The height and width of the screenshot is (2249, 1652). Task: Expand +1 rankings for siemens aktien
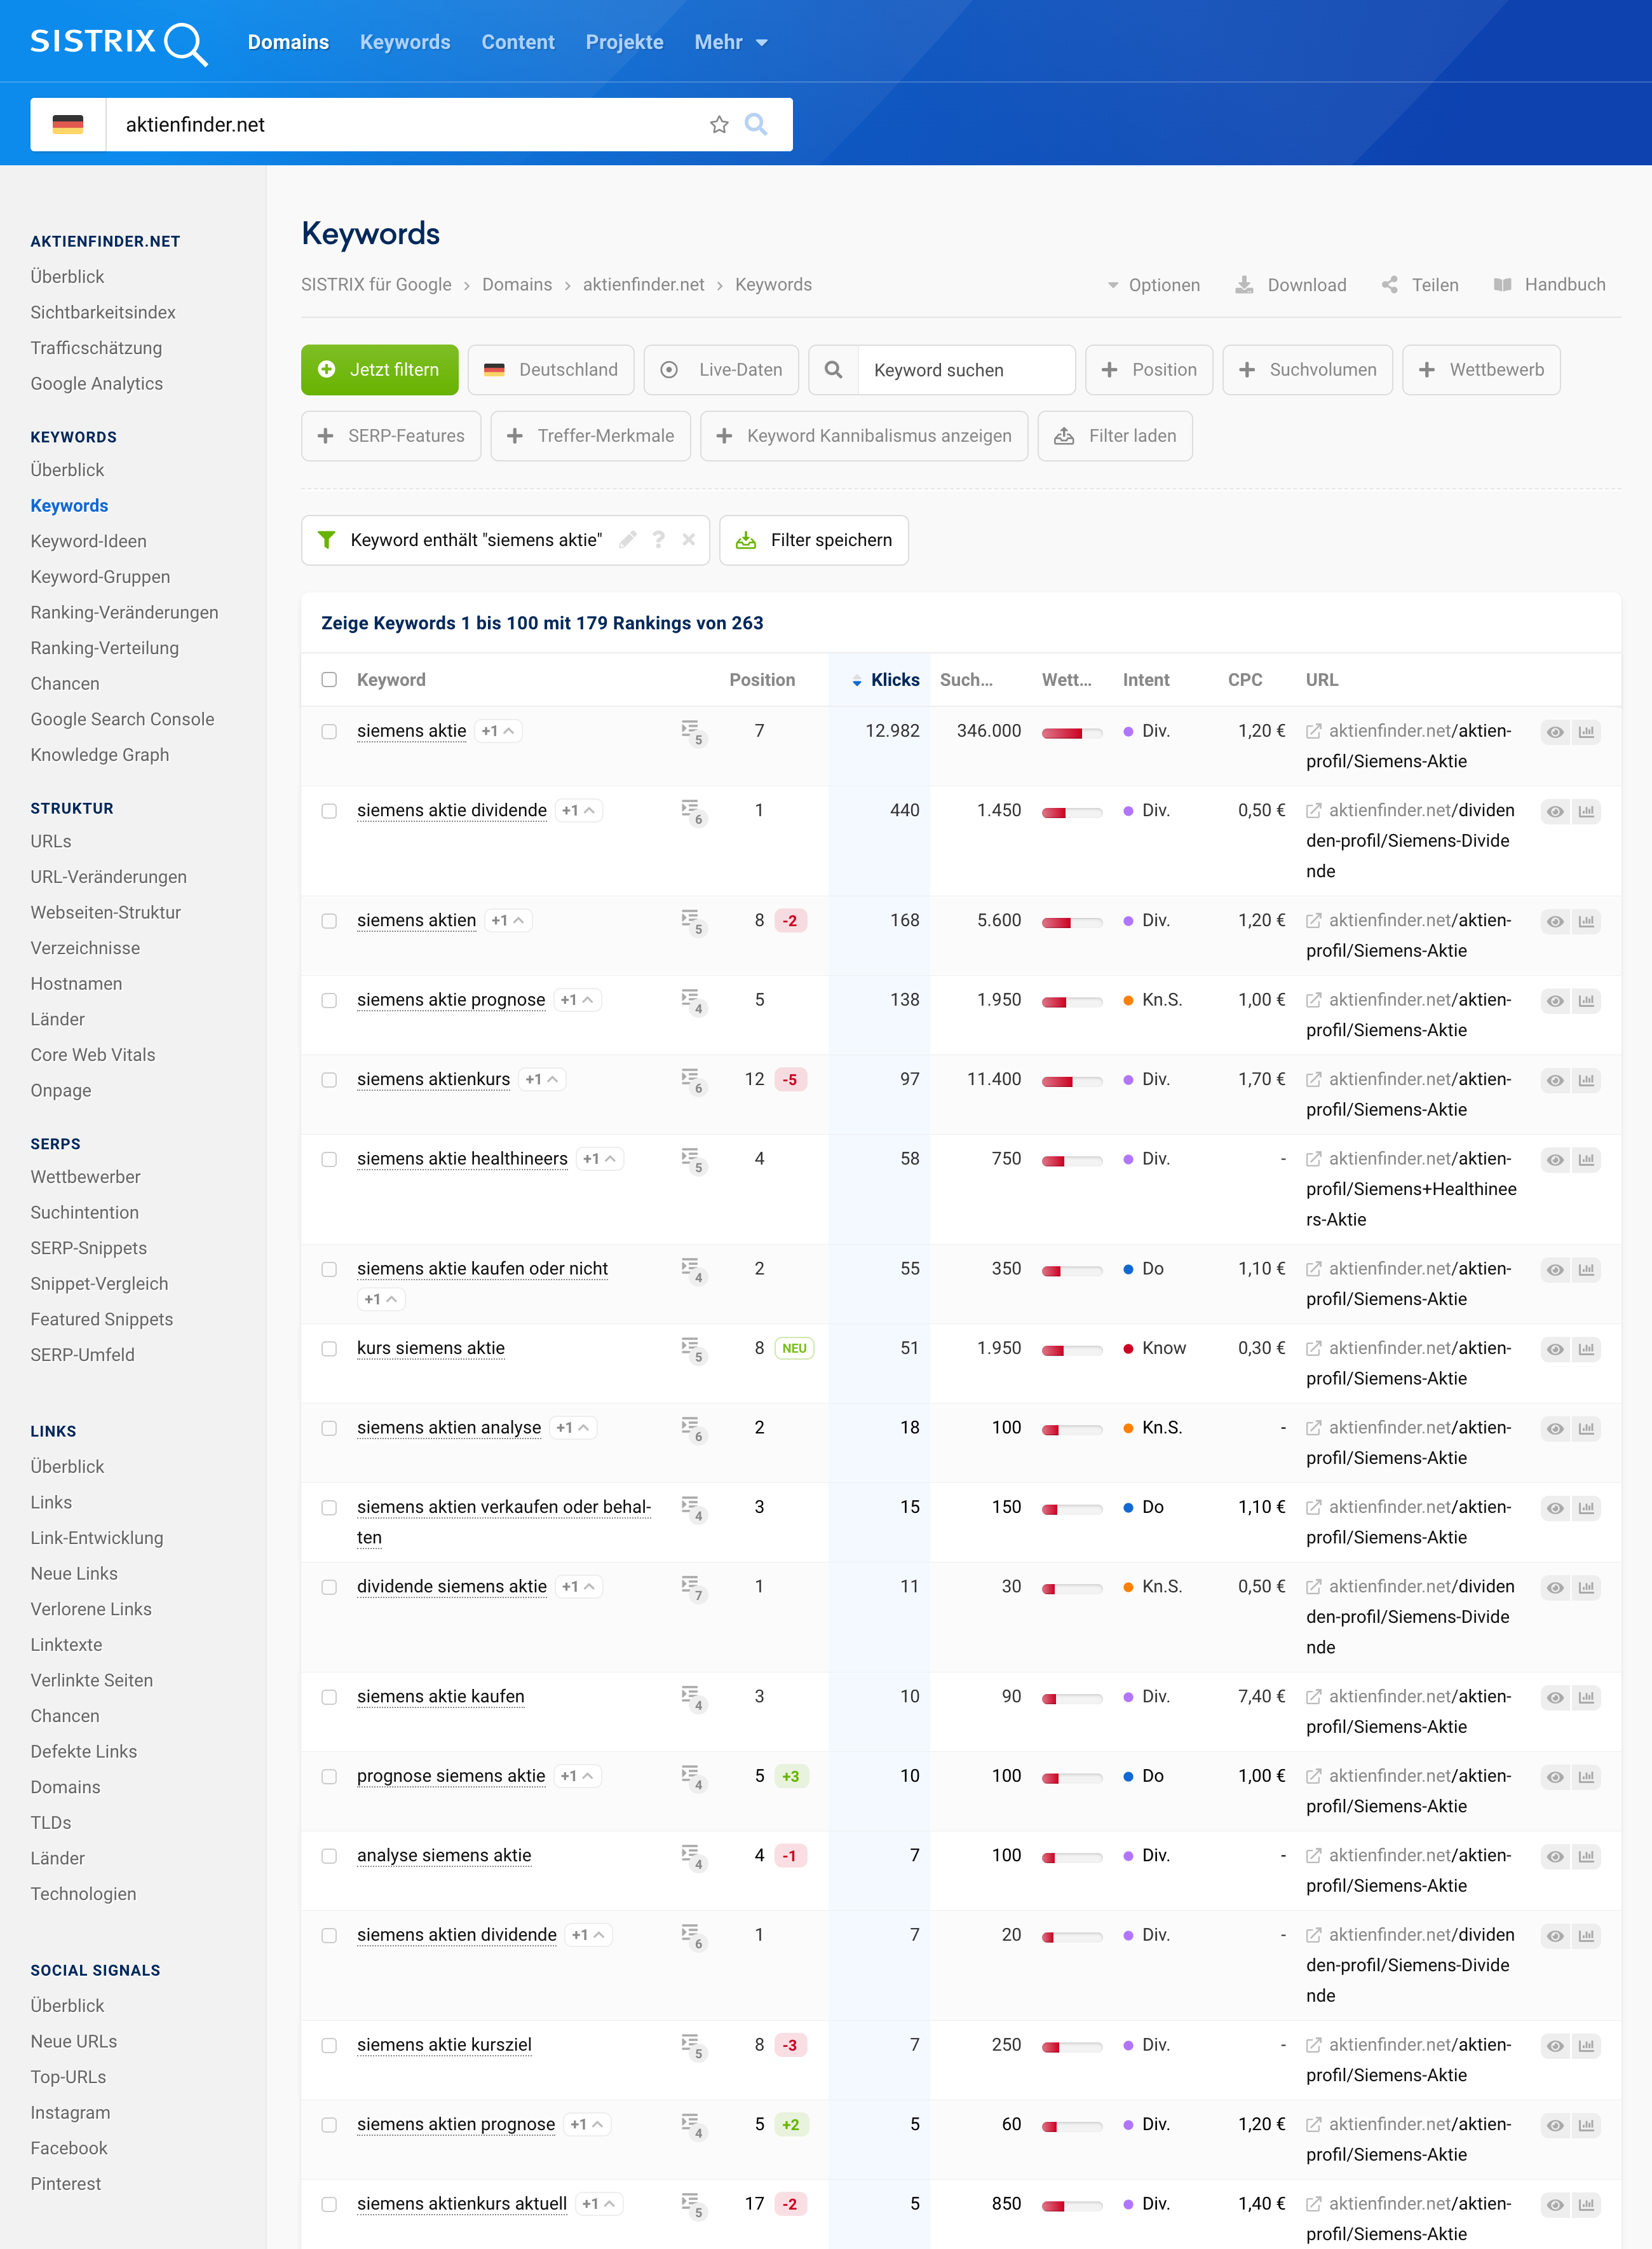tap(508, 920)
